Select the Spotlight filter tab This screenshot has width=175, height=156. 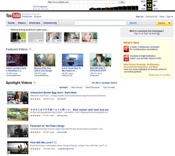pos(64,87)
